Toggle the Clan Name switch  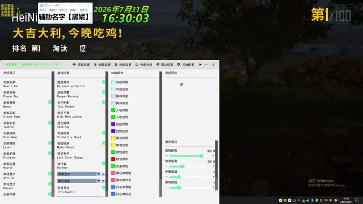click(49, 133)
